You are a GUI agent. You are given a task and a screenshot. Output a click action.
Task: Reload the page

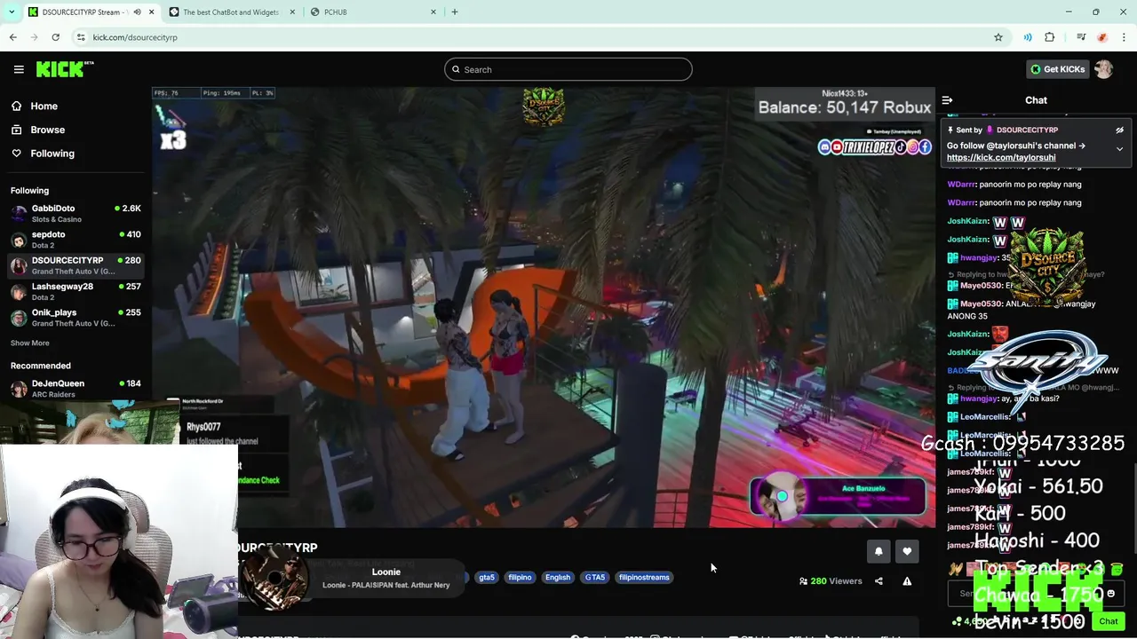(55, 37)
